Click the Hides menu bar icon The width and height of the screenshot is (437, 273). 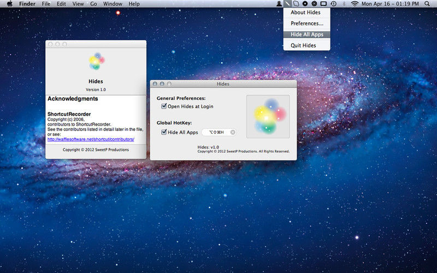(x=287, y=4)
